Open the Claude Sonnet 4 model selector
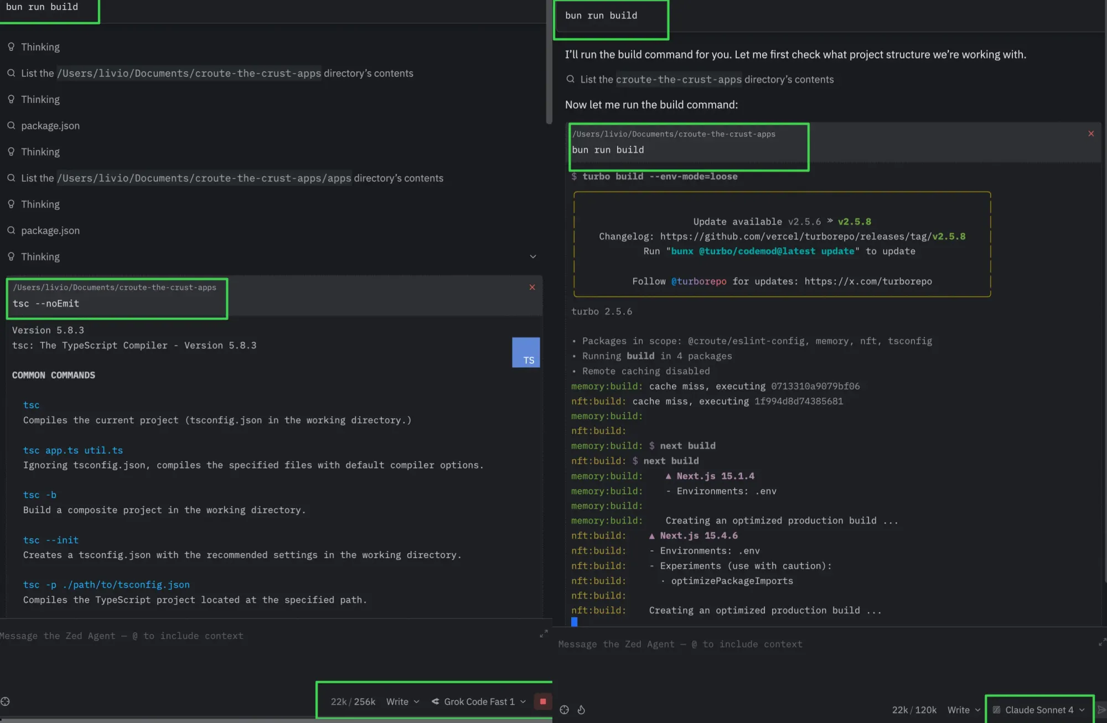This screenshot has width=1107, height=723. tap(1039, 710)
